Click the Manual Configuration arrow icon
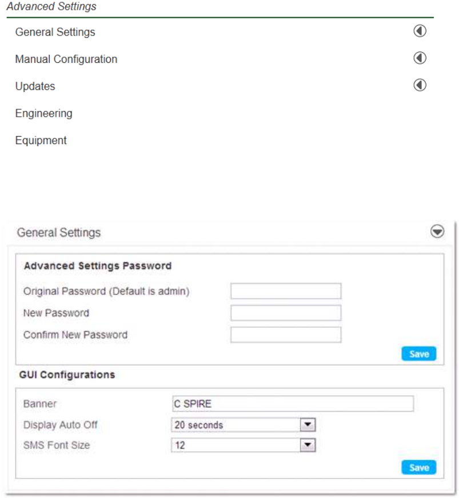 (420, 58)
